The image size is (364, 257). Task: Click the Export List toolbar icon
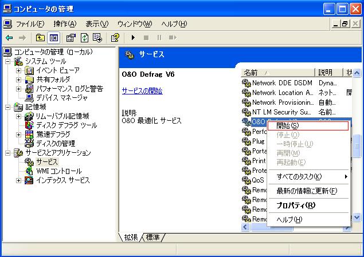[x=97, y=38]
